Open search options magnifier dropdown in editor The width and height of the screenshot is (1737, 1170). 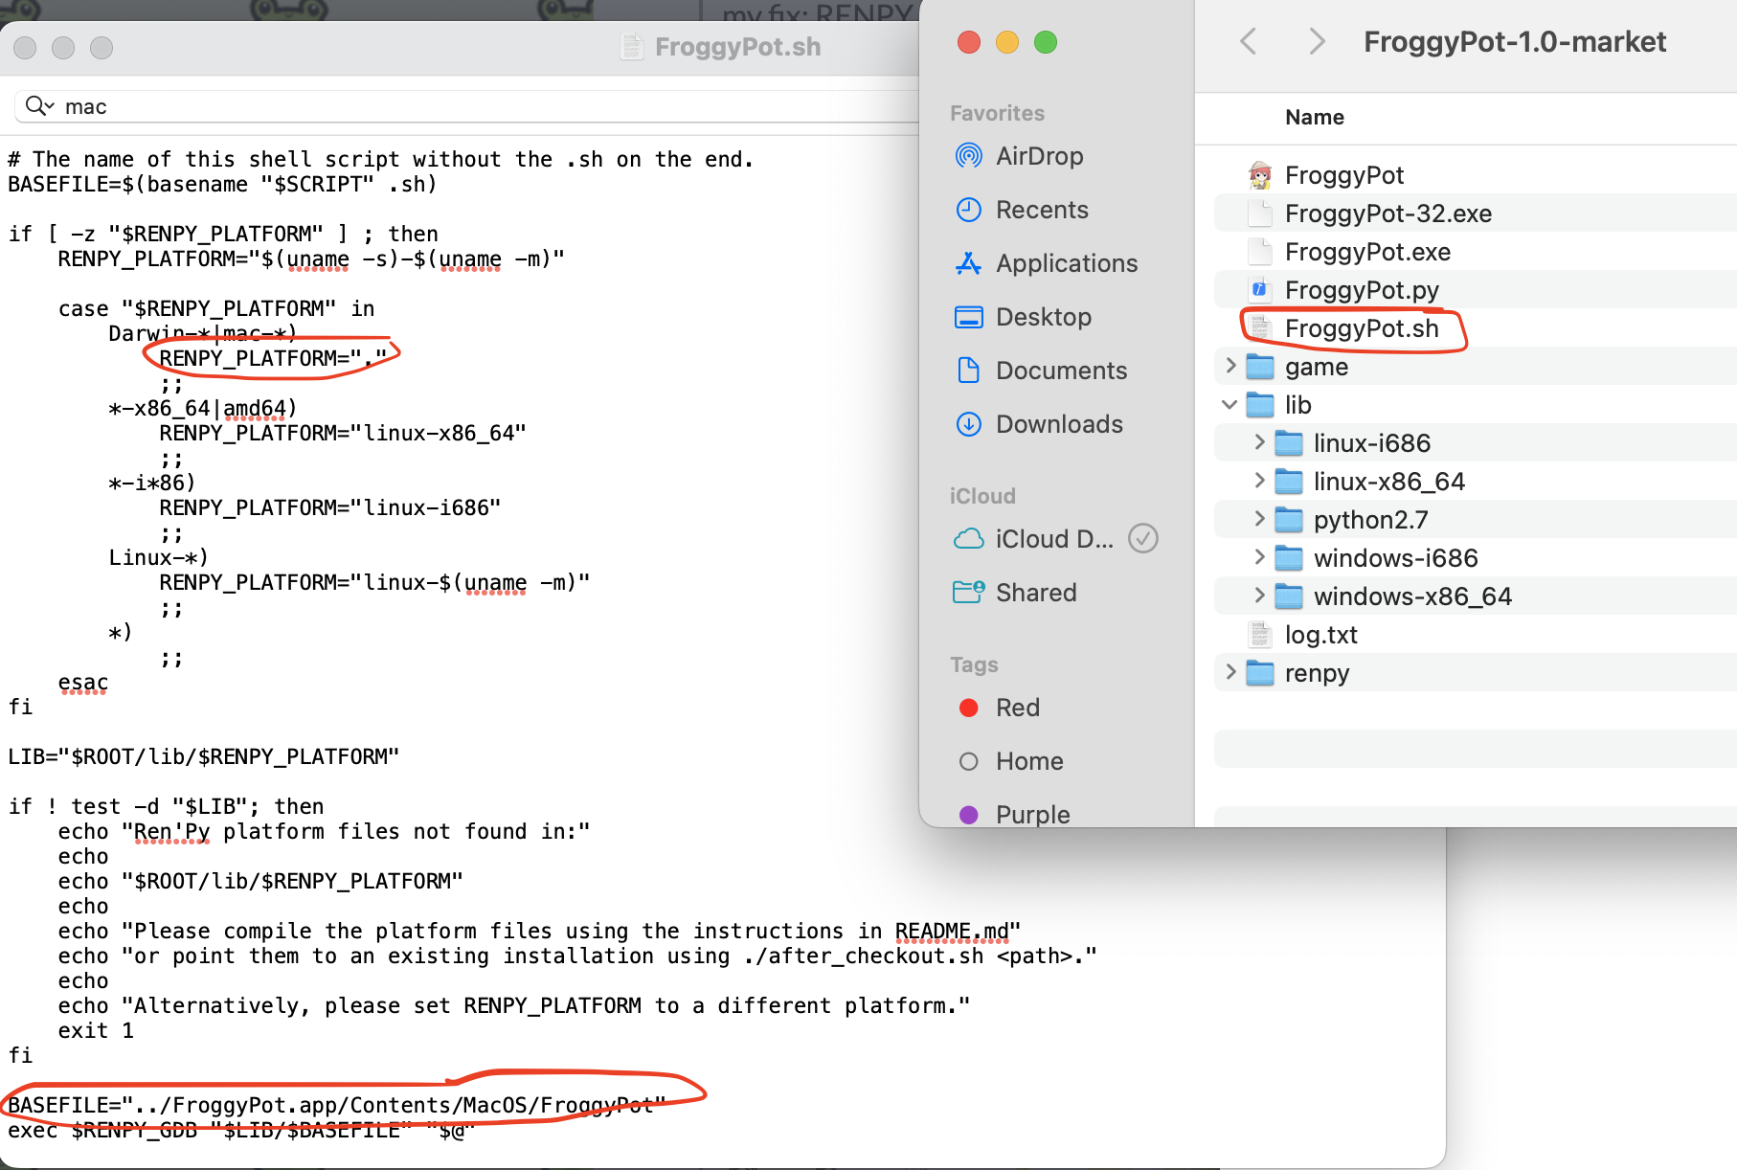click(39, 106)
